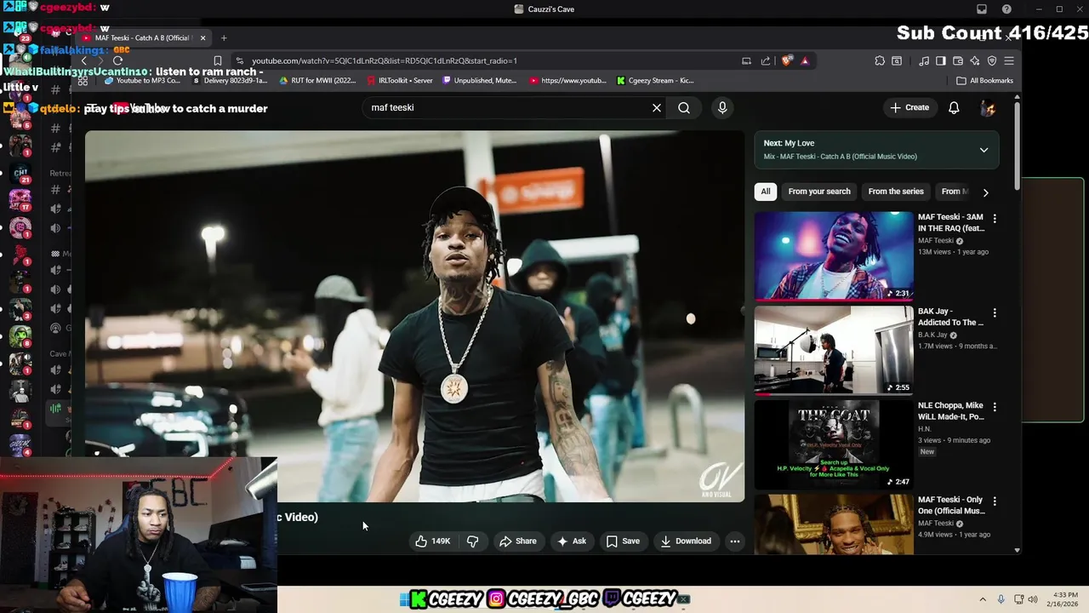This screenshot has width=1089, height=613.
Task: Click the Create button
Action: coord(909,107)
